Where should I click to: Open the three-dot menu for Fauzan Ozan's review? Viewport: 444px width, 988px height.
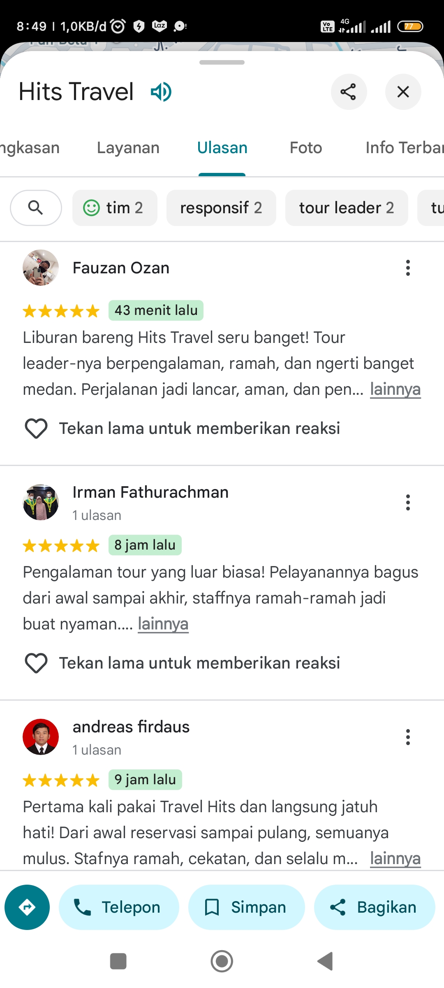[408, 268]
